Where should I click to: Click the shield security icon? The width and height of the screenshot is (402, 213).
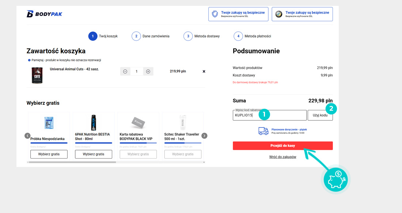[x=215, y=14]
